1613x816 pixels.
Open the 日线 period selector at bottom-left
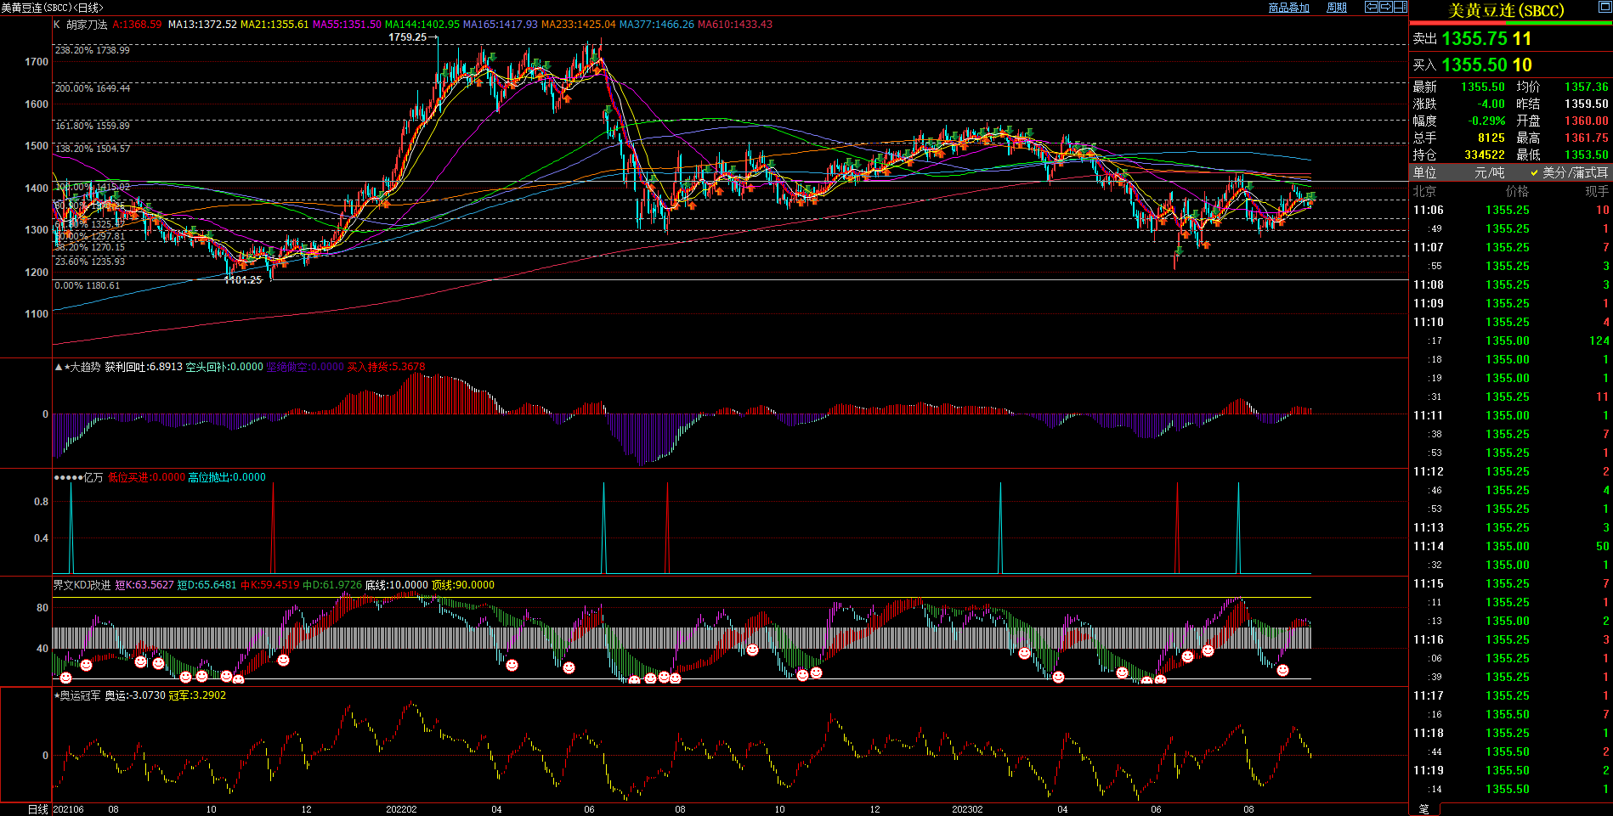point(37,809)
